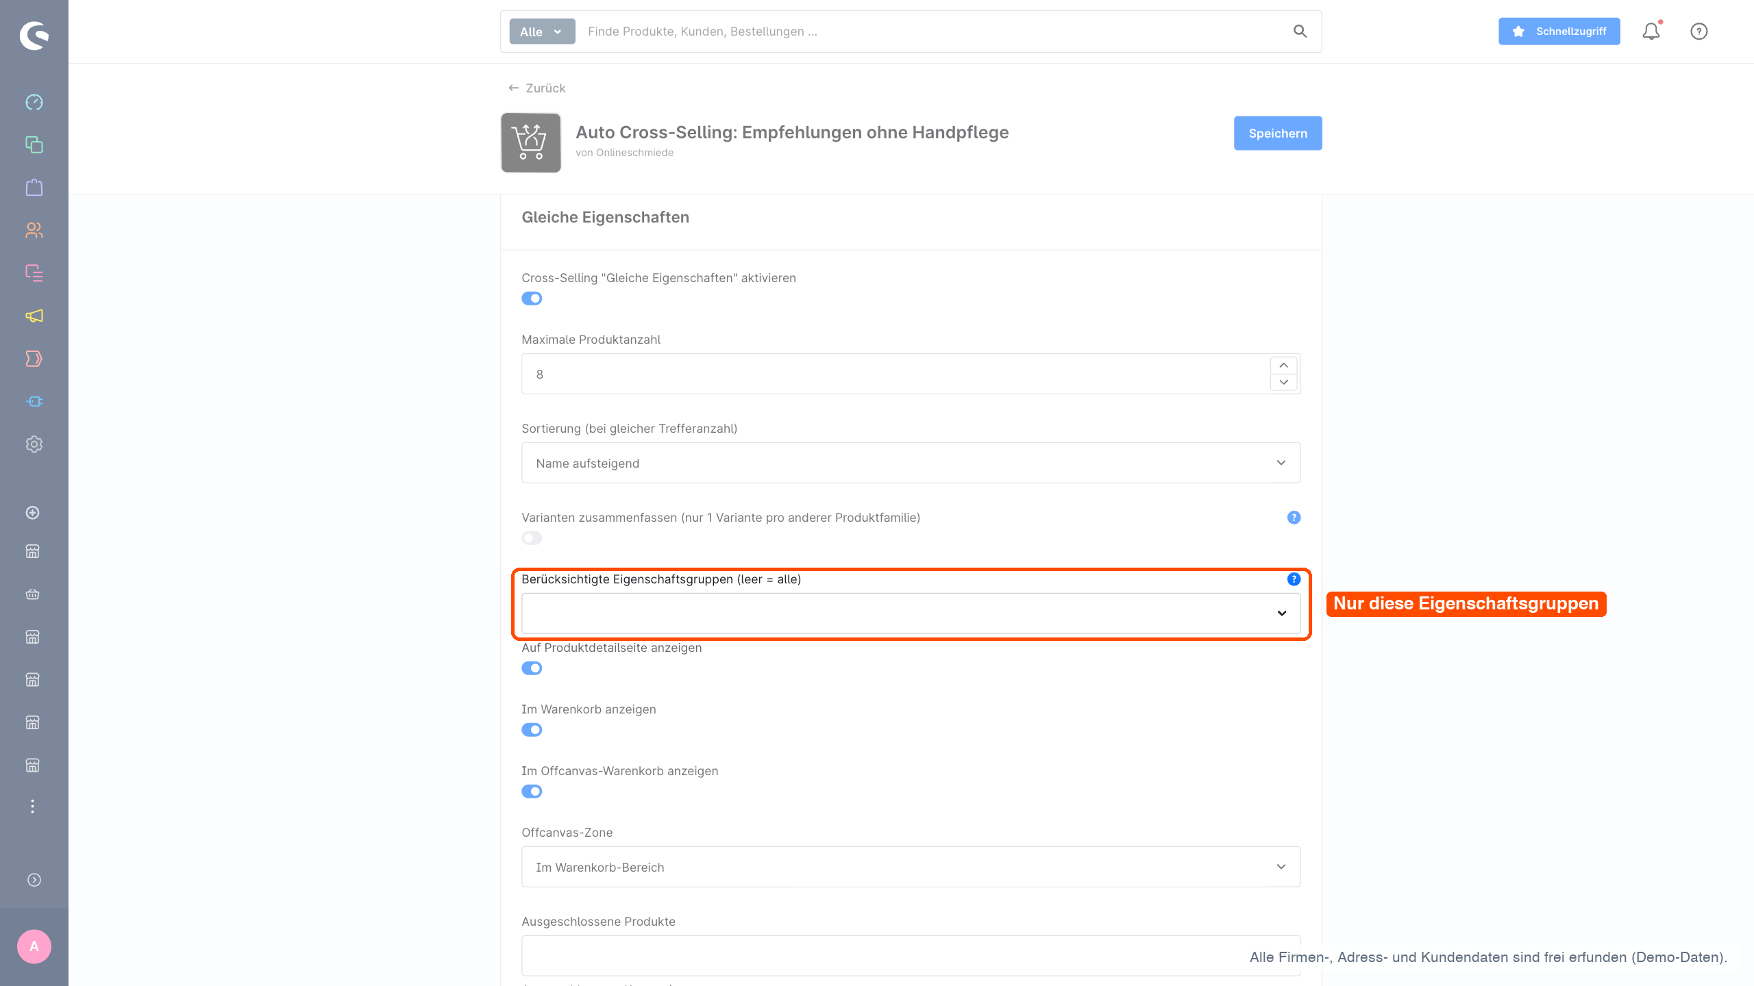The height and width of the screenshot is (986, 1754).
Task: Open the user avatar A menu
Action: (x=34, y=946)
